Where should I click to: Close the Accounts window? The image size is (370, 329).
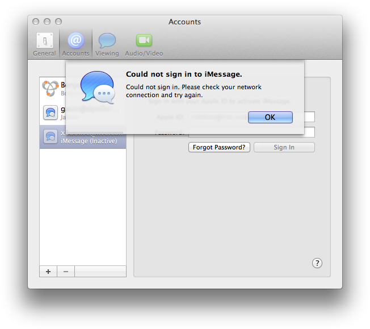pyautogui.click(x=36, y=22)
